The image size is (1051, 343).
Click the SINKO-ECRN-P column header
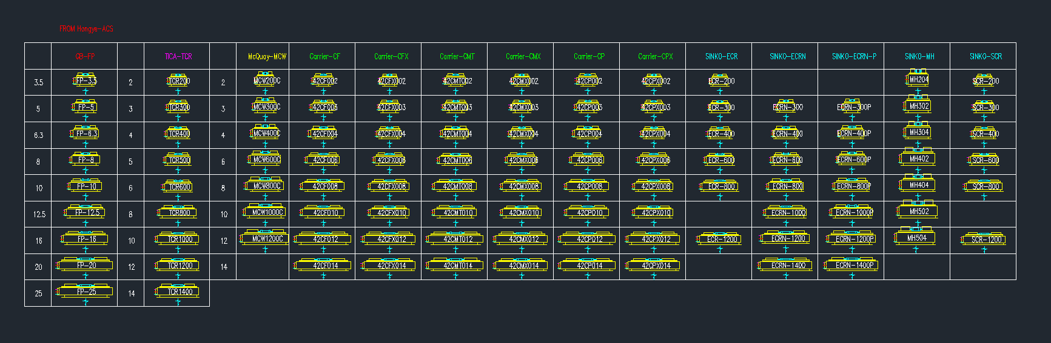point(853,56)
